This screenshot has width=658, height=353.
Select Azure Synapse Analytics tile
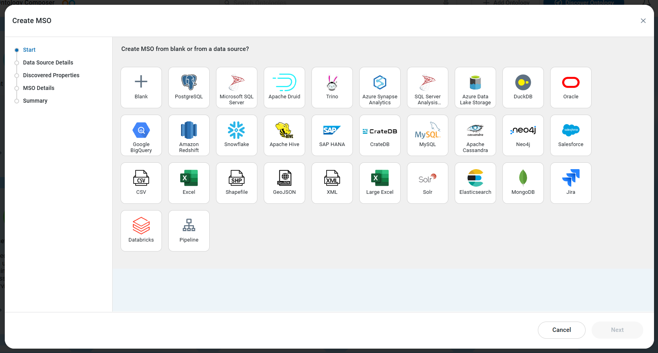point(380,88)
